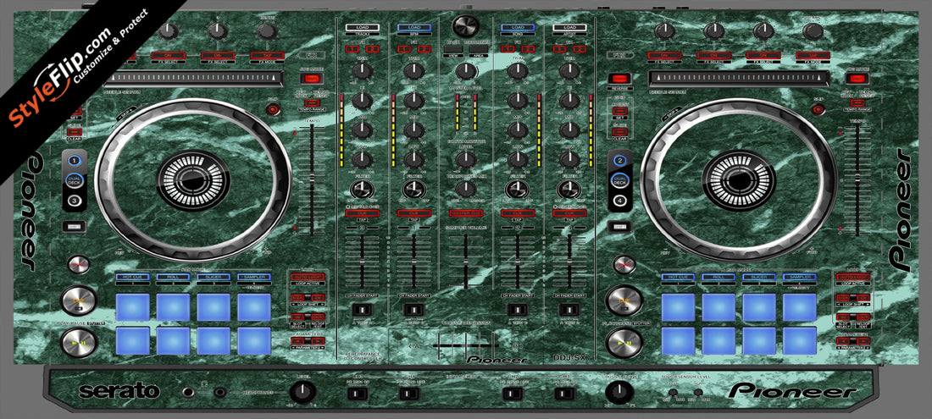Tap the right deck SYNC button
Screen dimensions: 932x419
(624, 264)
